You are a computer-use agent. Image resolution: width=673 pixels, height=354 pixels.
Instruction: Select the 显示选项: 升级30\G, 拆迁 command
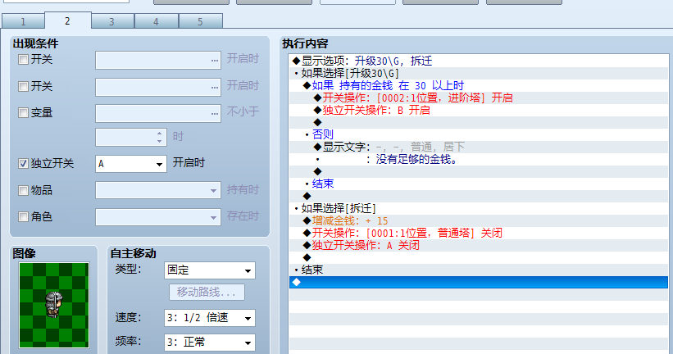point(479,61)
